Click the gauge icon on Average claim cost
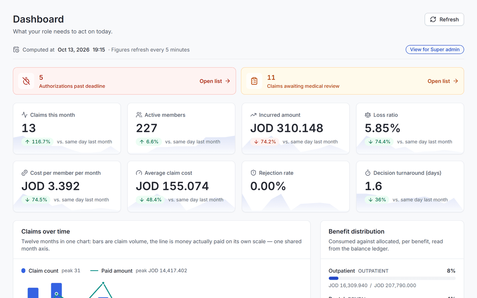This screenshot has height=298, width=477. [x=139, y=173]
